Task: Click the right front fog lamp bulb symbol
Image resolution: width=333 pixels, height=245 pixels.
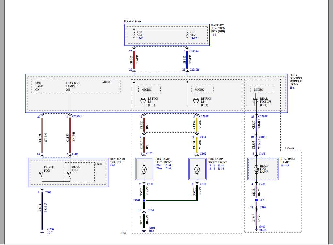Action: [197, 169]
